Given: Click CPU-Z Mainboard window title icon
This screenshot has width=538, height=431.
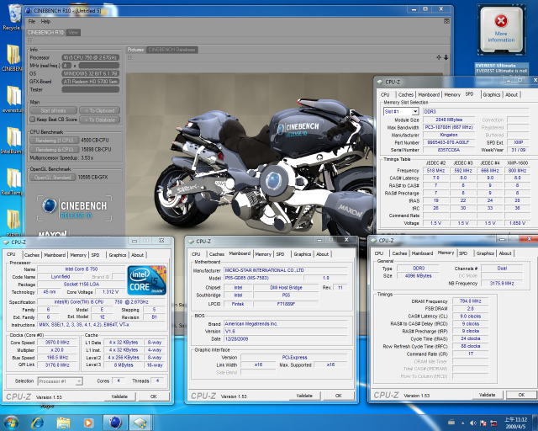Looking at the screenshot, I should click(x=191, y=242).
